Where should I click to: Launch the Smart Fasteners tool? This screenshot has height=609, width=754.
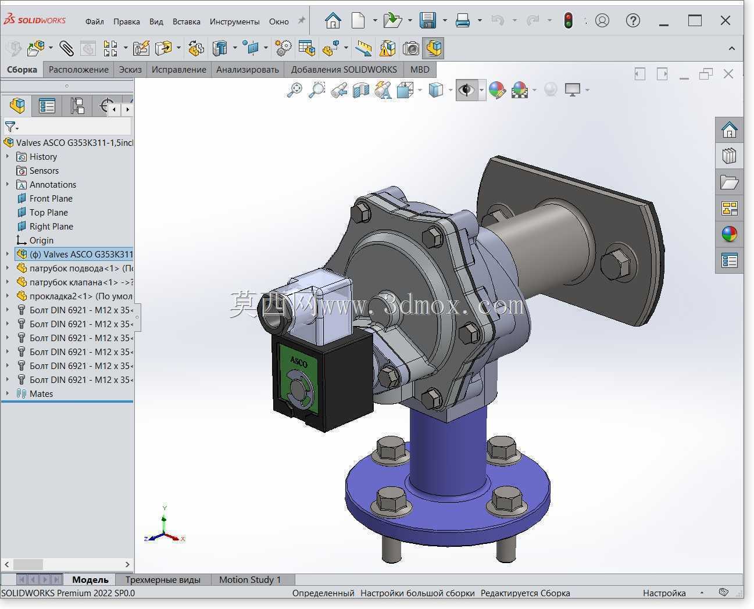click(141, 48)
